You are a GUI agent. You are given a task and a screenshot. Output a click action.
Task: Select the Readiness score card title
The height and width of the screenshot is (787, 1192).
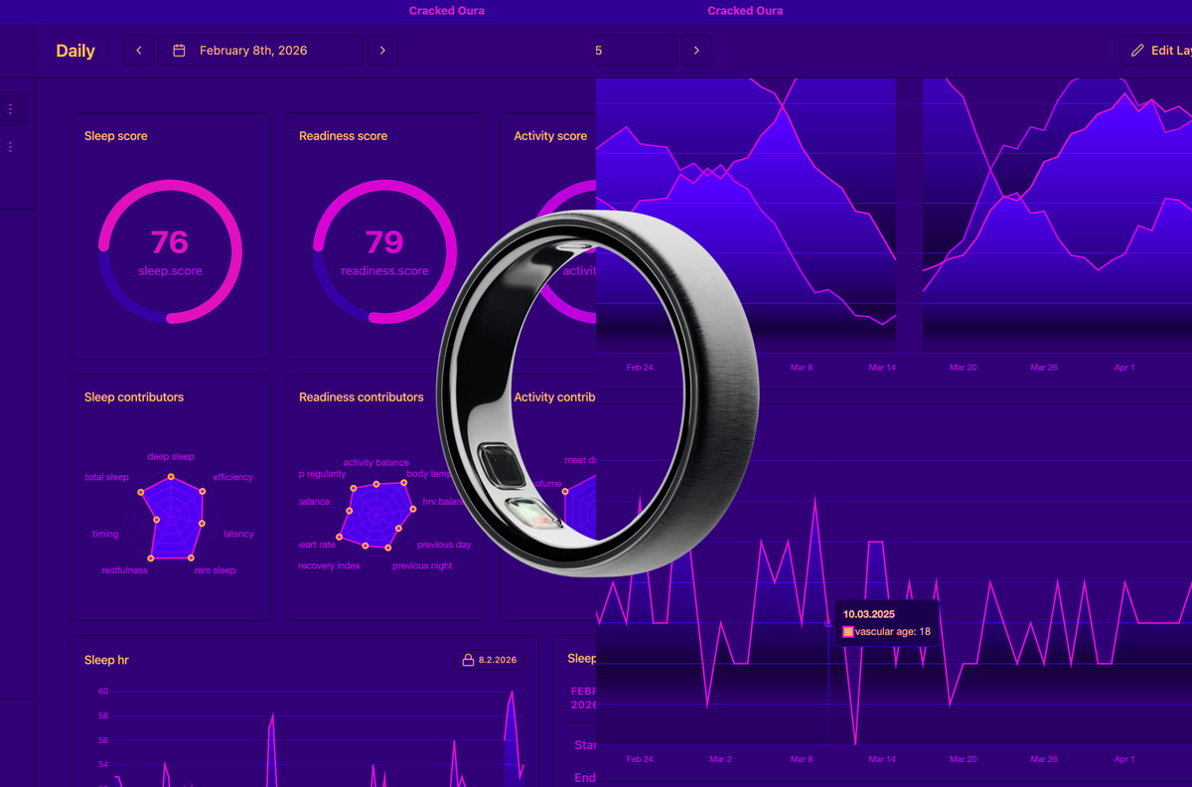[343, 136]
